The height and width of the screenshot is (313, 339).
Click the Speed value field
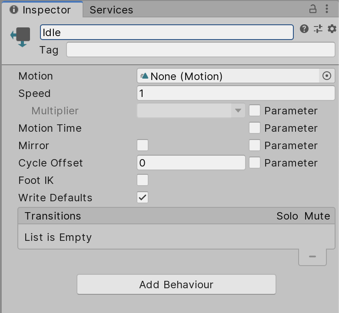tap(236, 93)
